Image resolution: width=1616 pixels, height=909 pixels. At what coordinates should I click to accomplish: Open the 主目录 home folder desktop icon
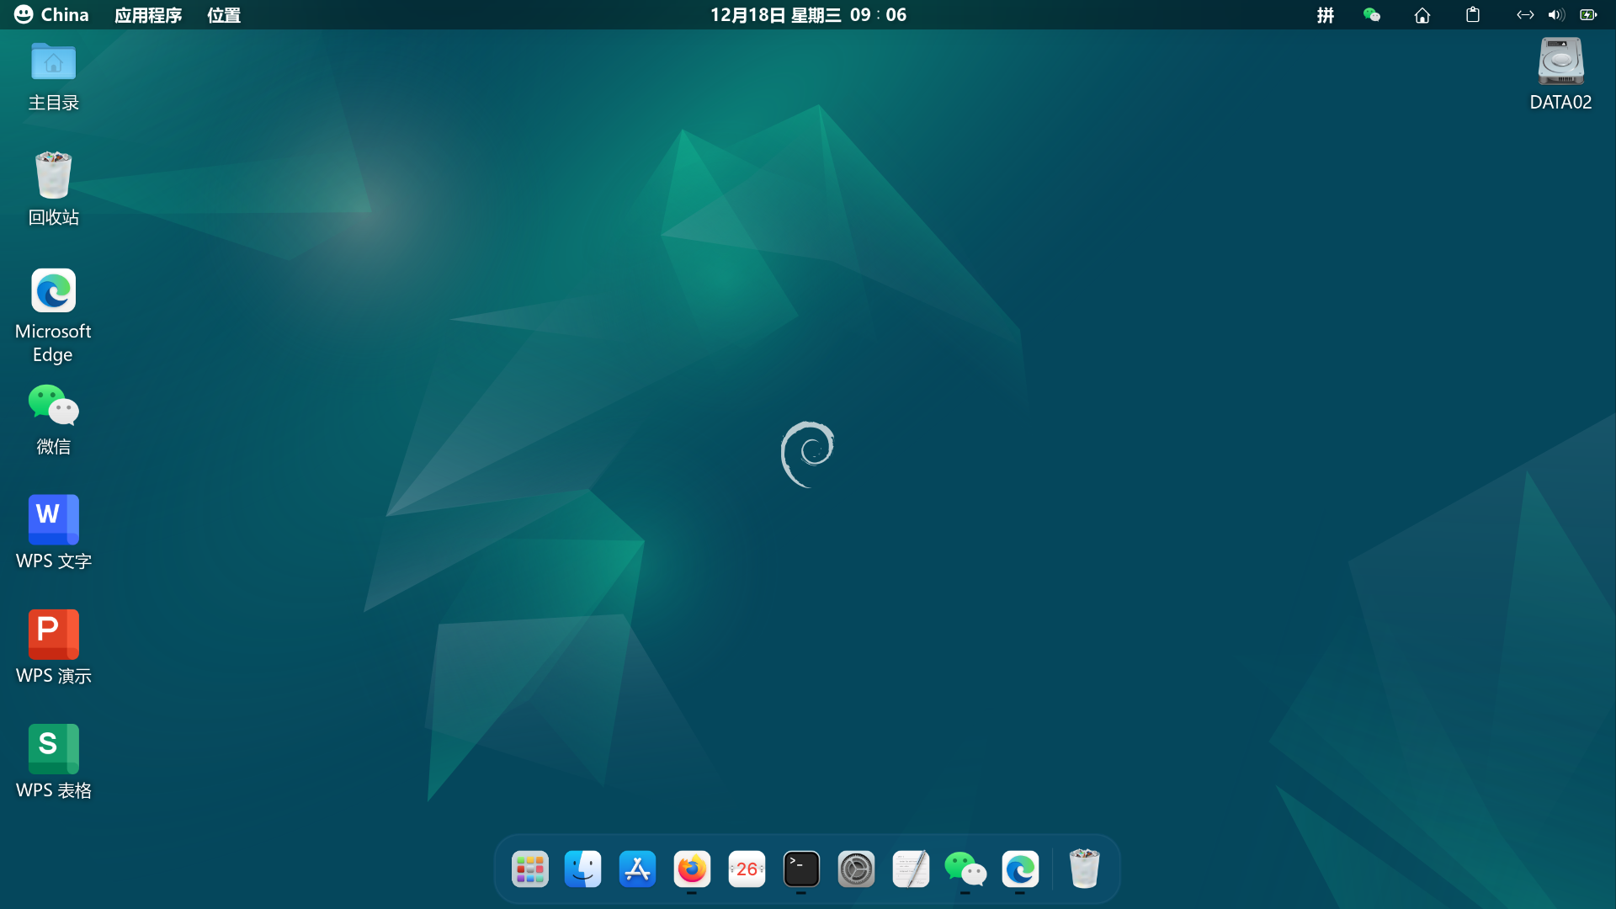[x=53, y=62]
